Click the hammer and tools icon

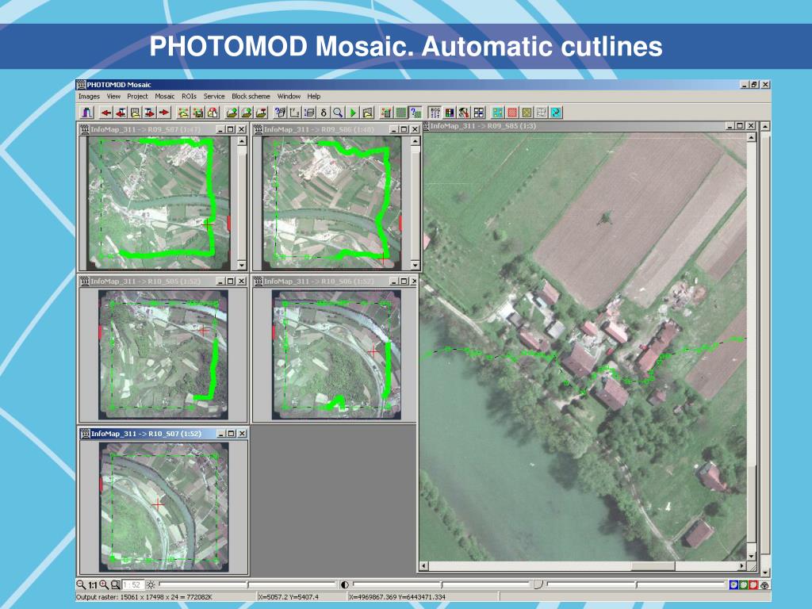[464, 113]
